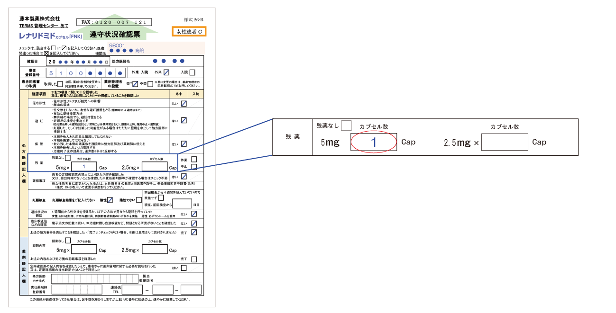Image resolution: width=616 pixels, height=313 pixels.
Task: Tick the 取得した consent obtained checkbox
Action: click(60, 84)
